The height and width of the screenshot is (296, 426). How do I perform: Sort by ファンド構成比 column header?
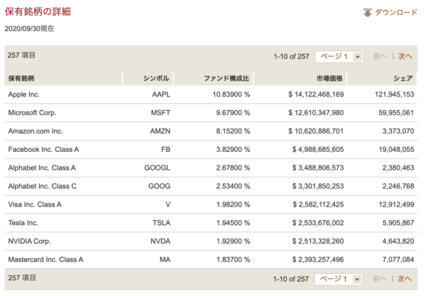[x=226, y=79]
